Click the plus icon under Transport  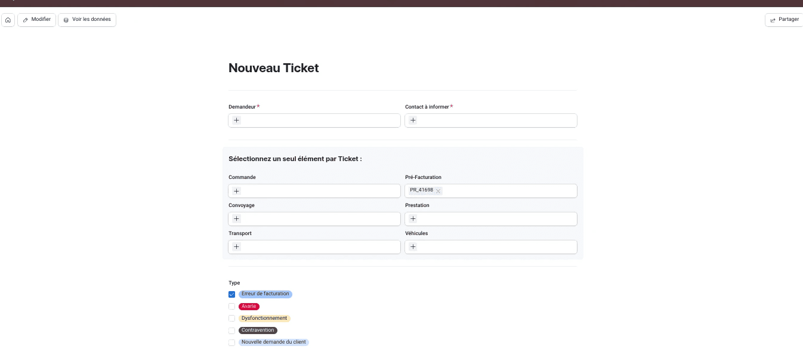[x=236, y=247]
